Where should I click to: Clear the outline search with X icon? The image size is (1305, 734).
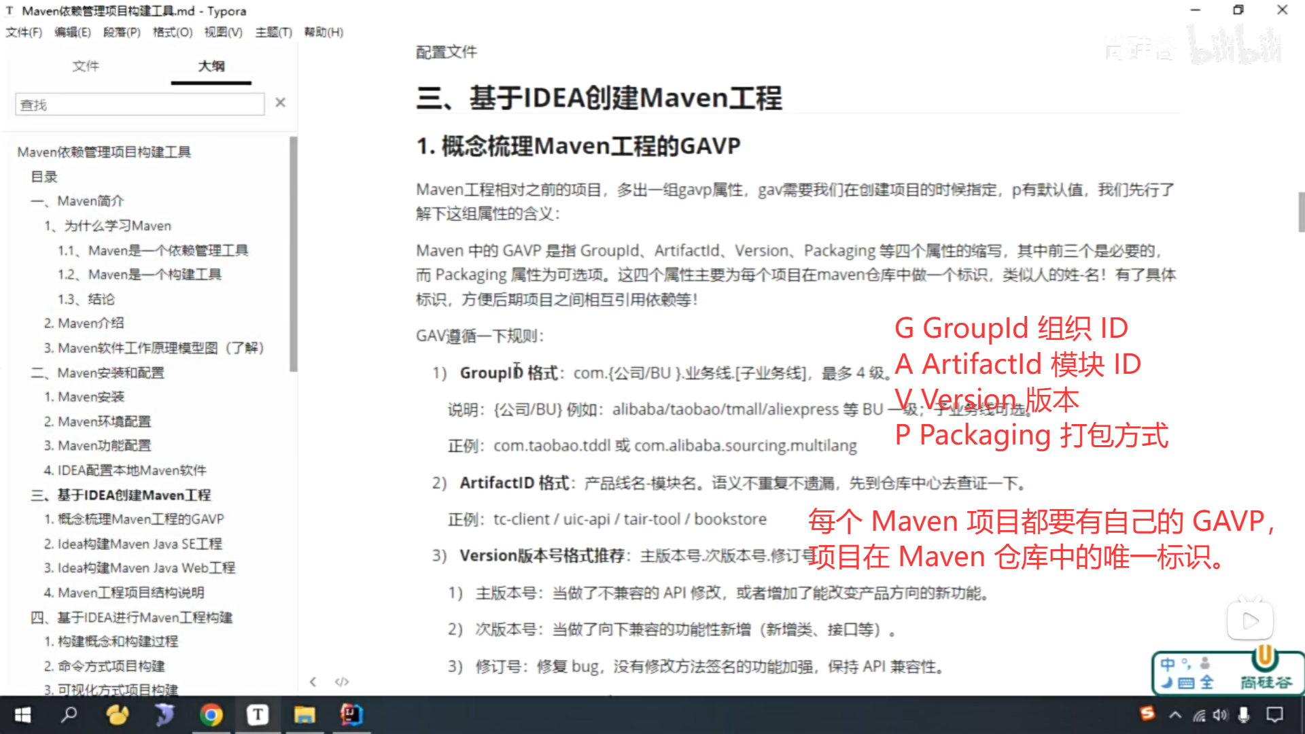pyautogui.click(x=280, y=103)
